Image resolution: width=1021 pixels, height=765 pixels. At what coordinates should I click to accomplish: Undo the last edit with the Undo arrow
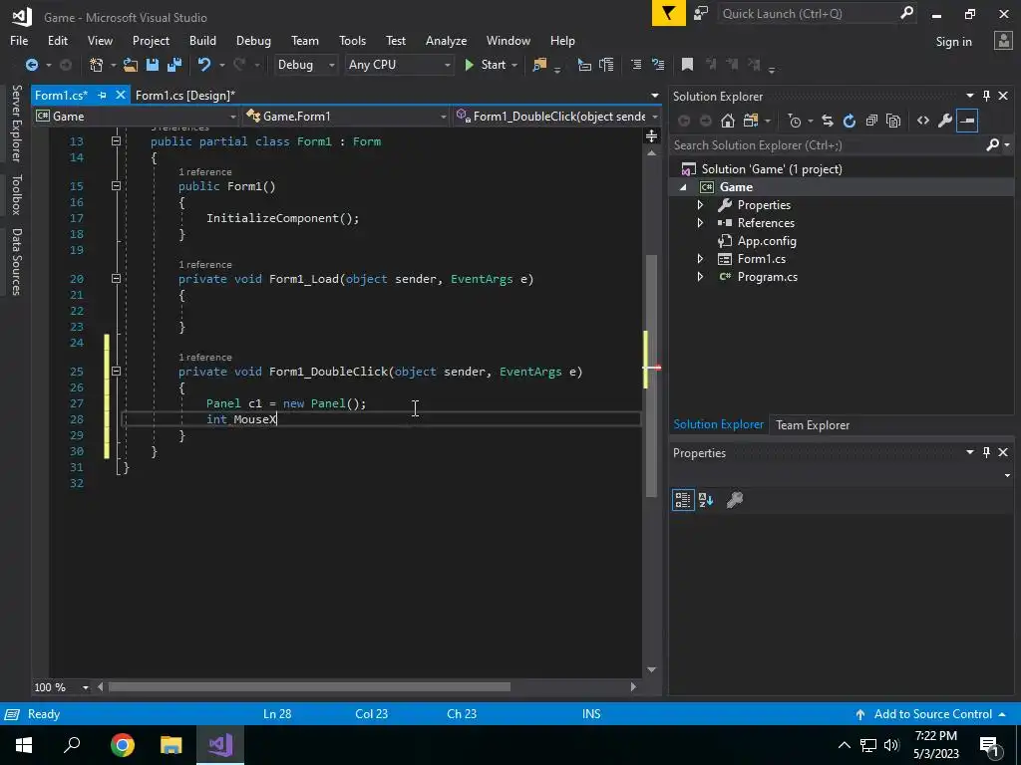click(x=204, y=65)
